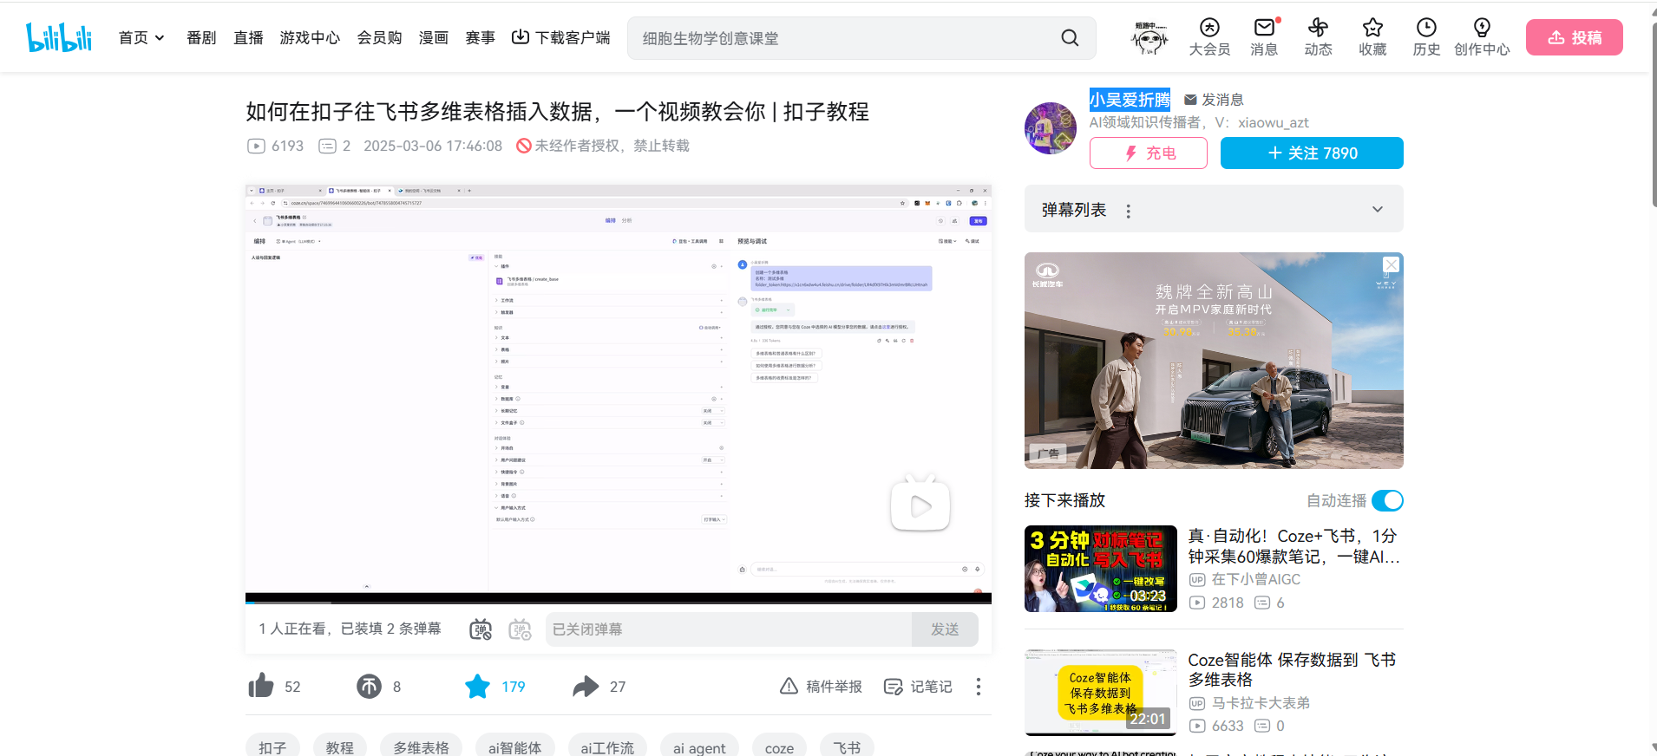This screenshot has height=756, width=1657.
Task: Open 记笔记 note-taking tool
Action: (x=918, y=687)
